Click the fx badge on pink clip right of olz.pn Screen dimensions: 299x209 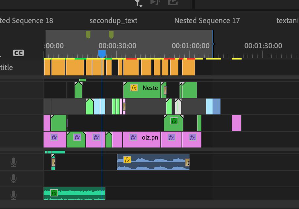coord(171,137)
